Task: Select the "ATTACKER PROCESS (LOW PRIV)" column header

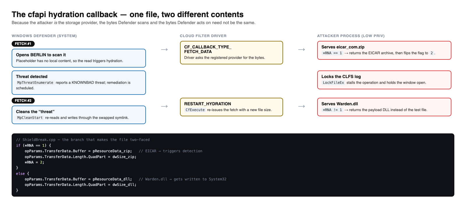Action: 351,36
